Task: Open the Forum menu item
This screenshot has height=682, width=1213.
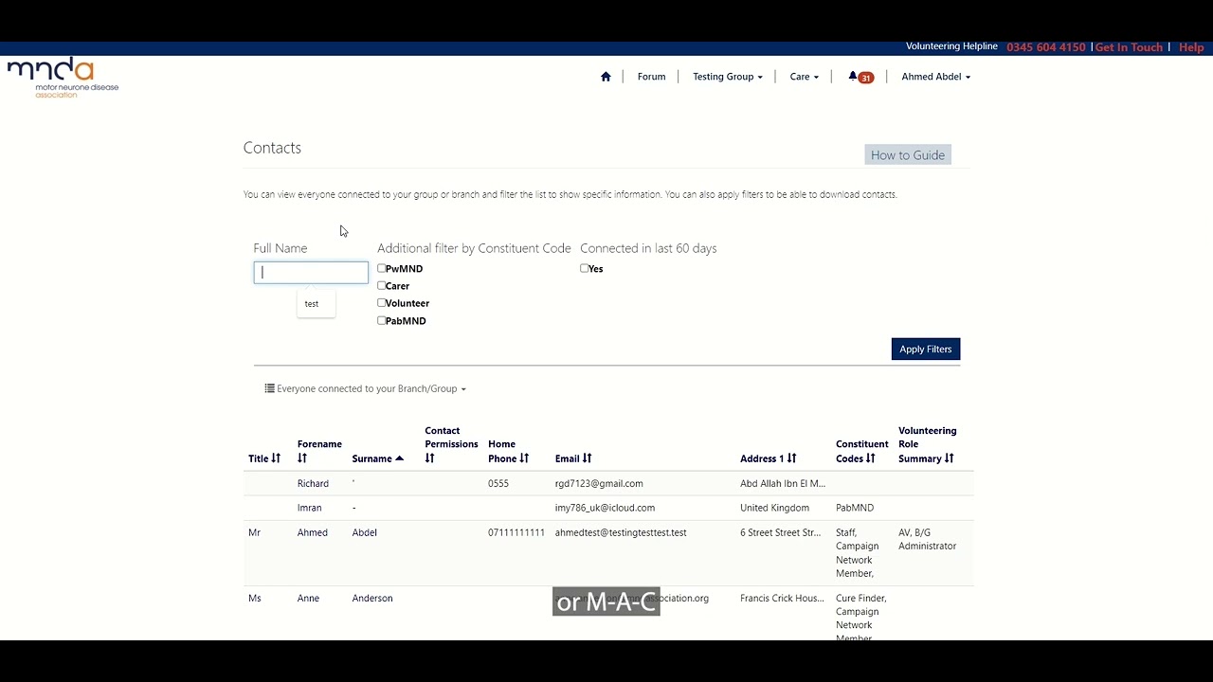Action: coord(651,77)
